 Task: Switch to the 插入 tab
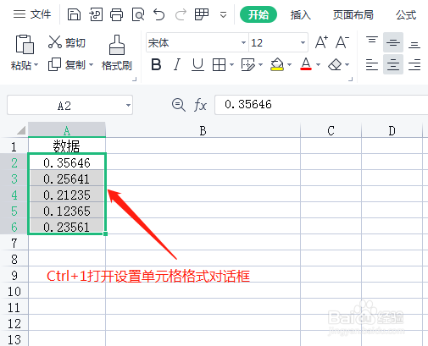[x=301, y=14]
